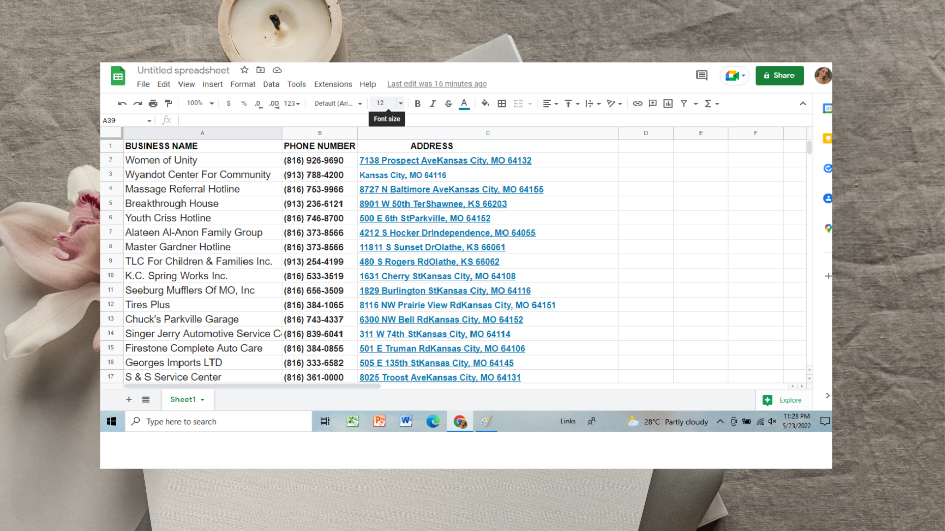Screen dimensions: 945x531
Task: Open the font size dropdown arrow
Action: (x=401, y=103)
